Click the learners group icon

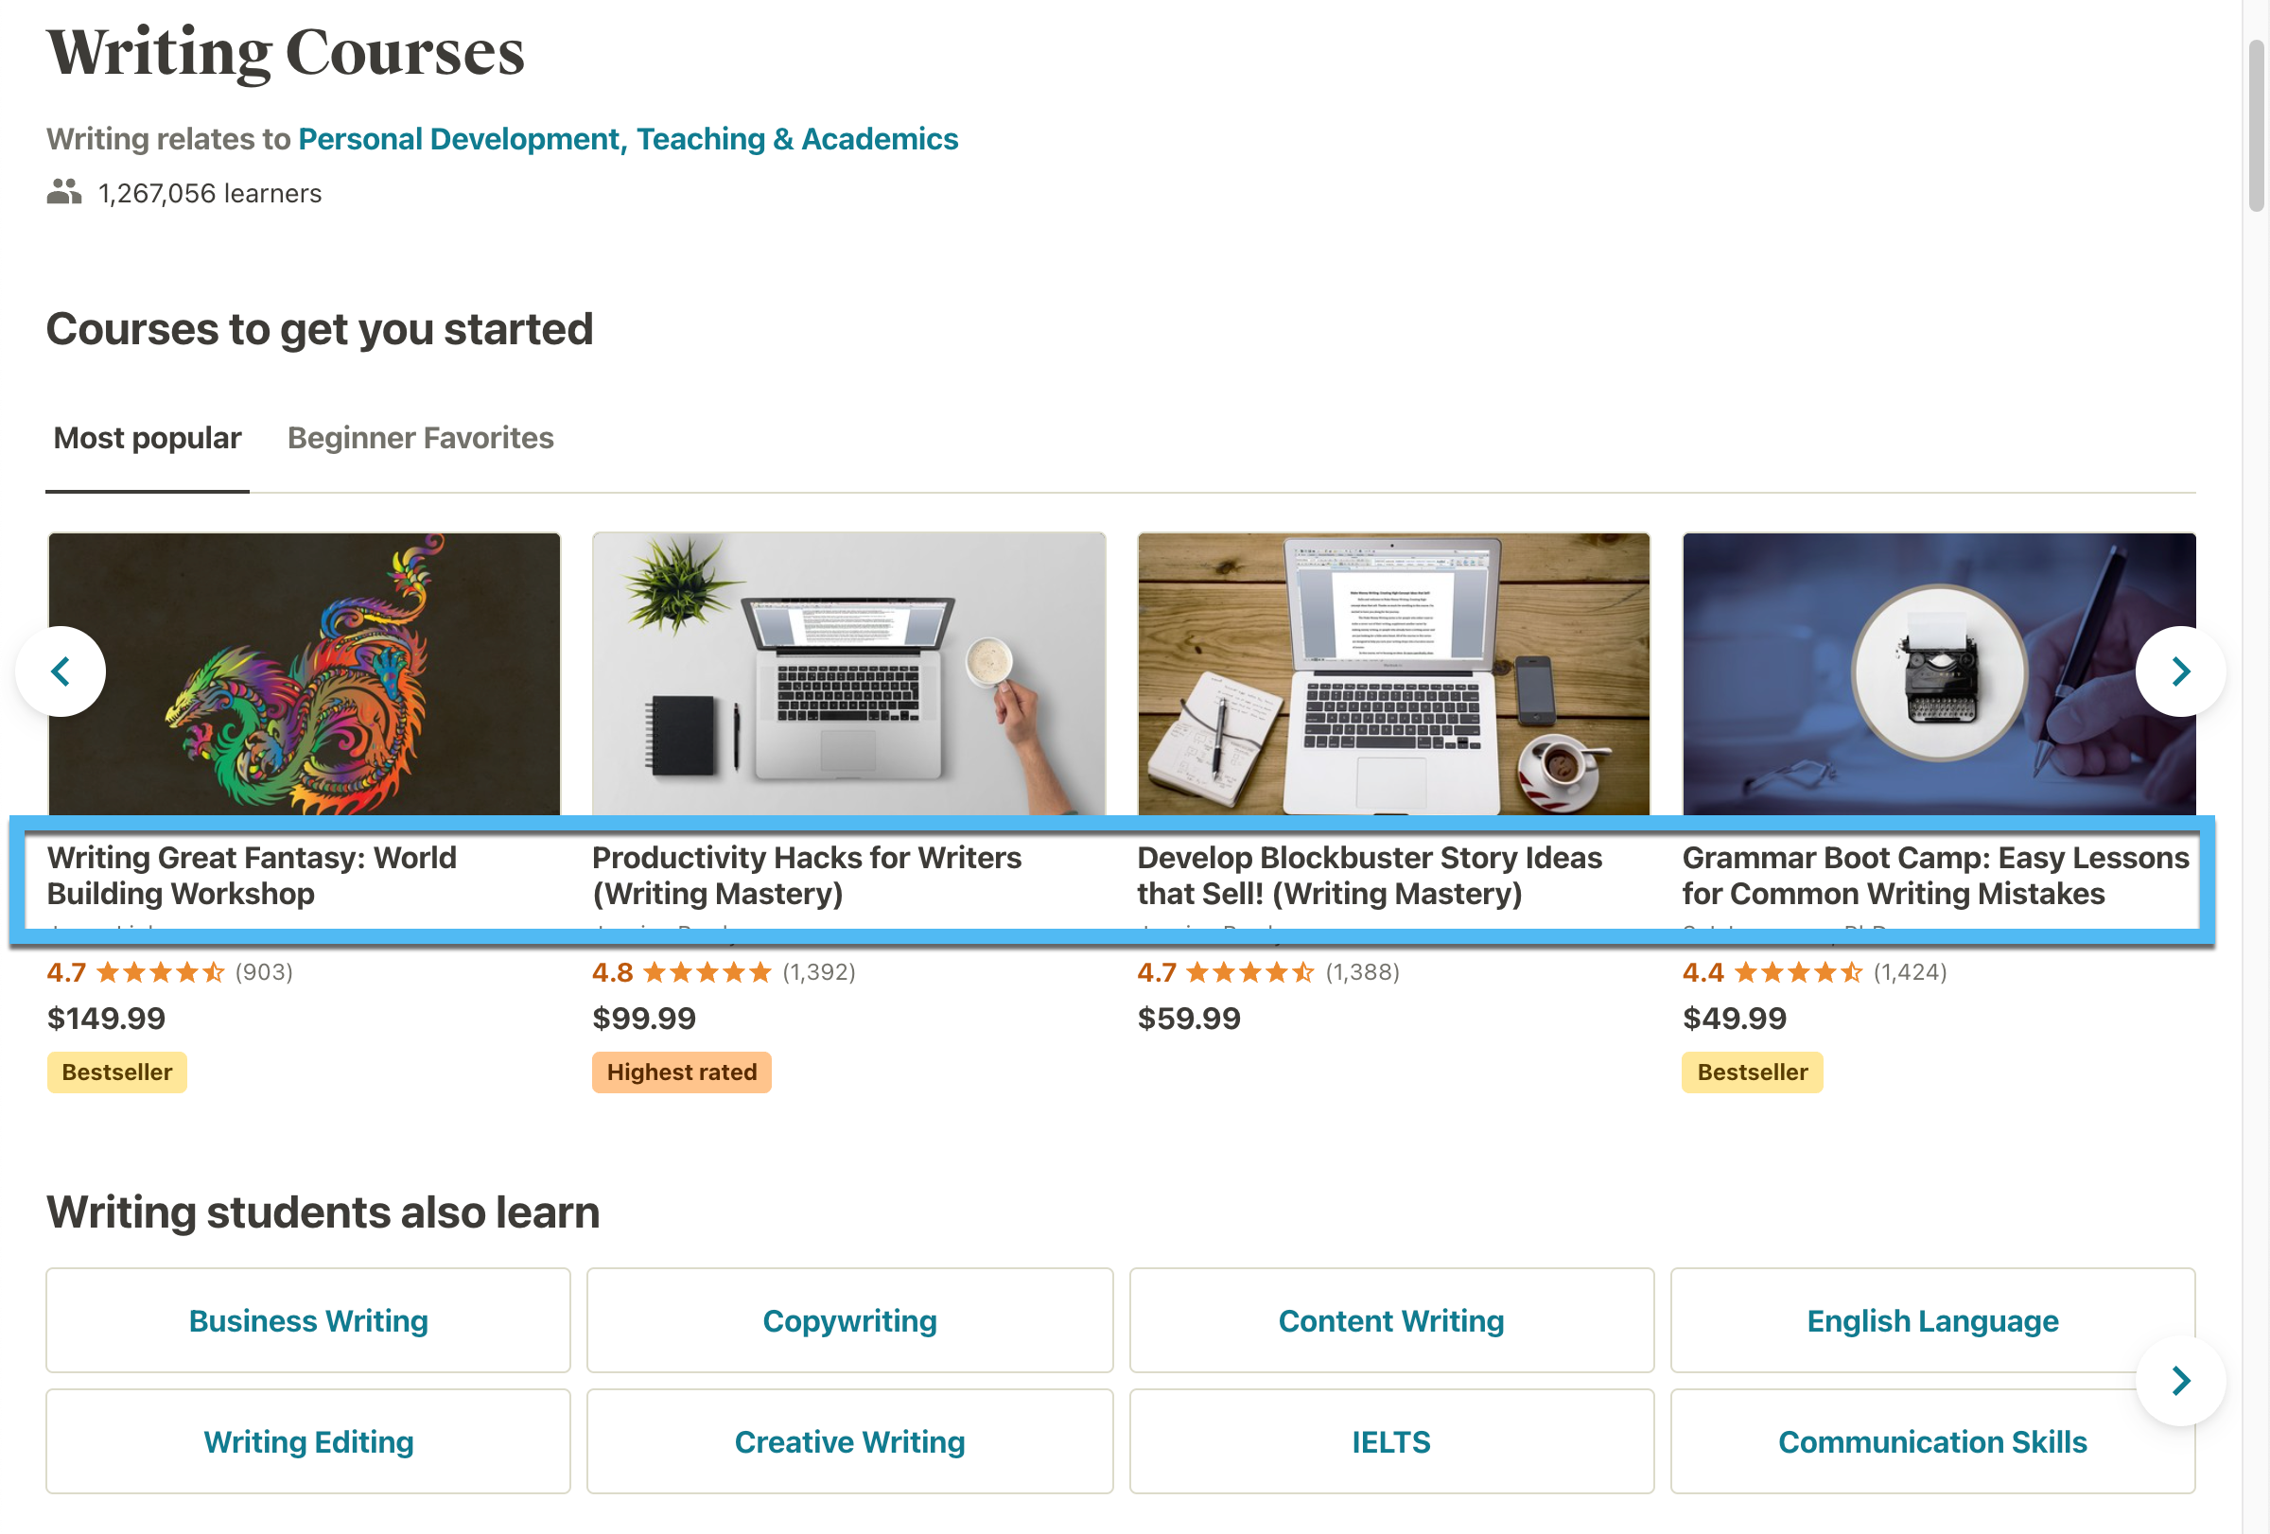pos(63,190)
